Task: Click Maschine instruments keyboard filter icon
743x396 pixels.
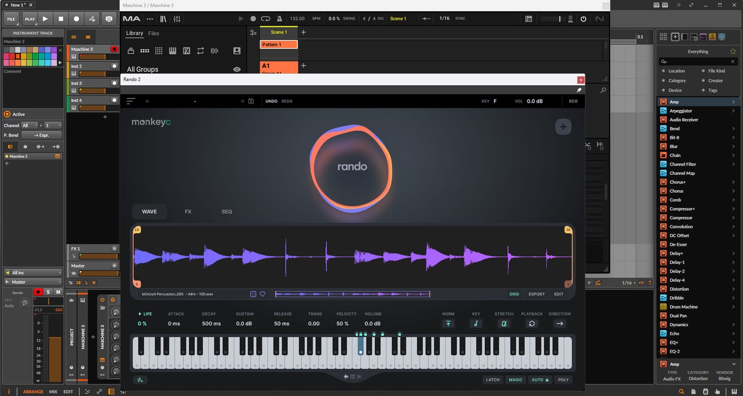Action: point(172,51)
